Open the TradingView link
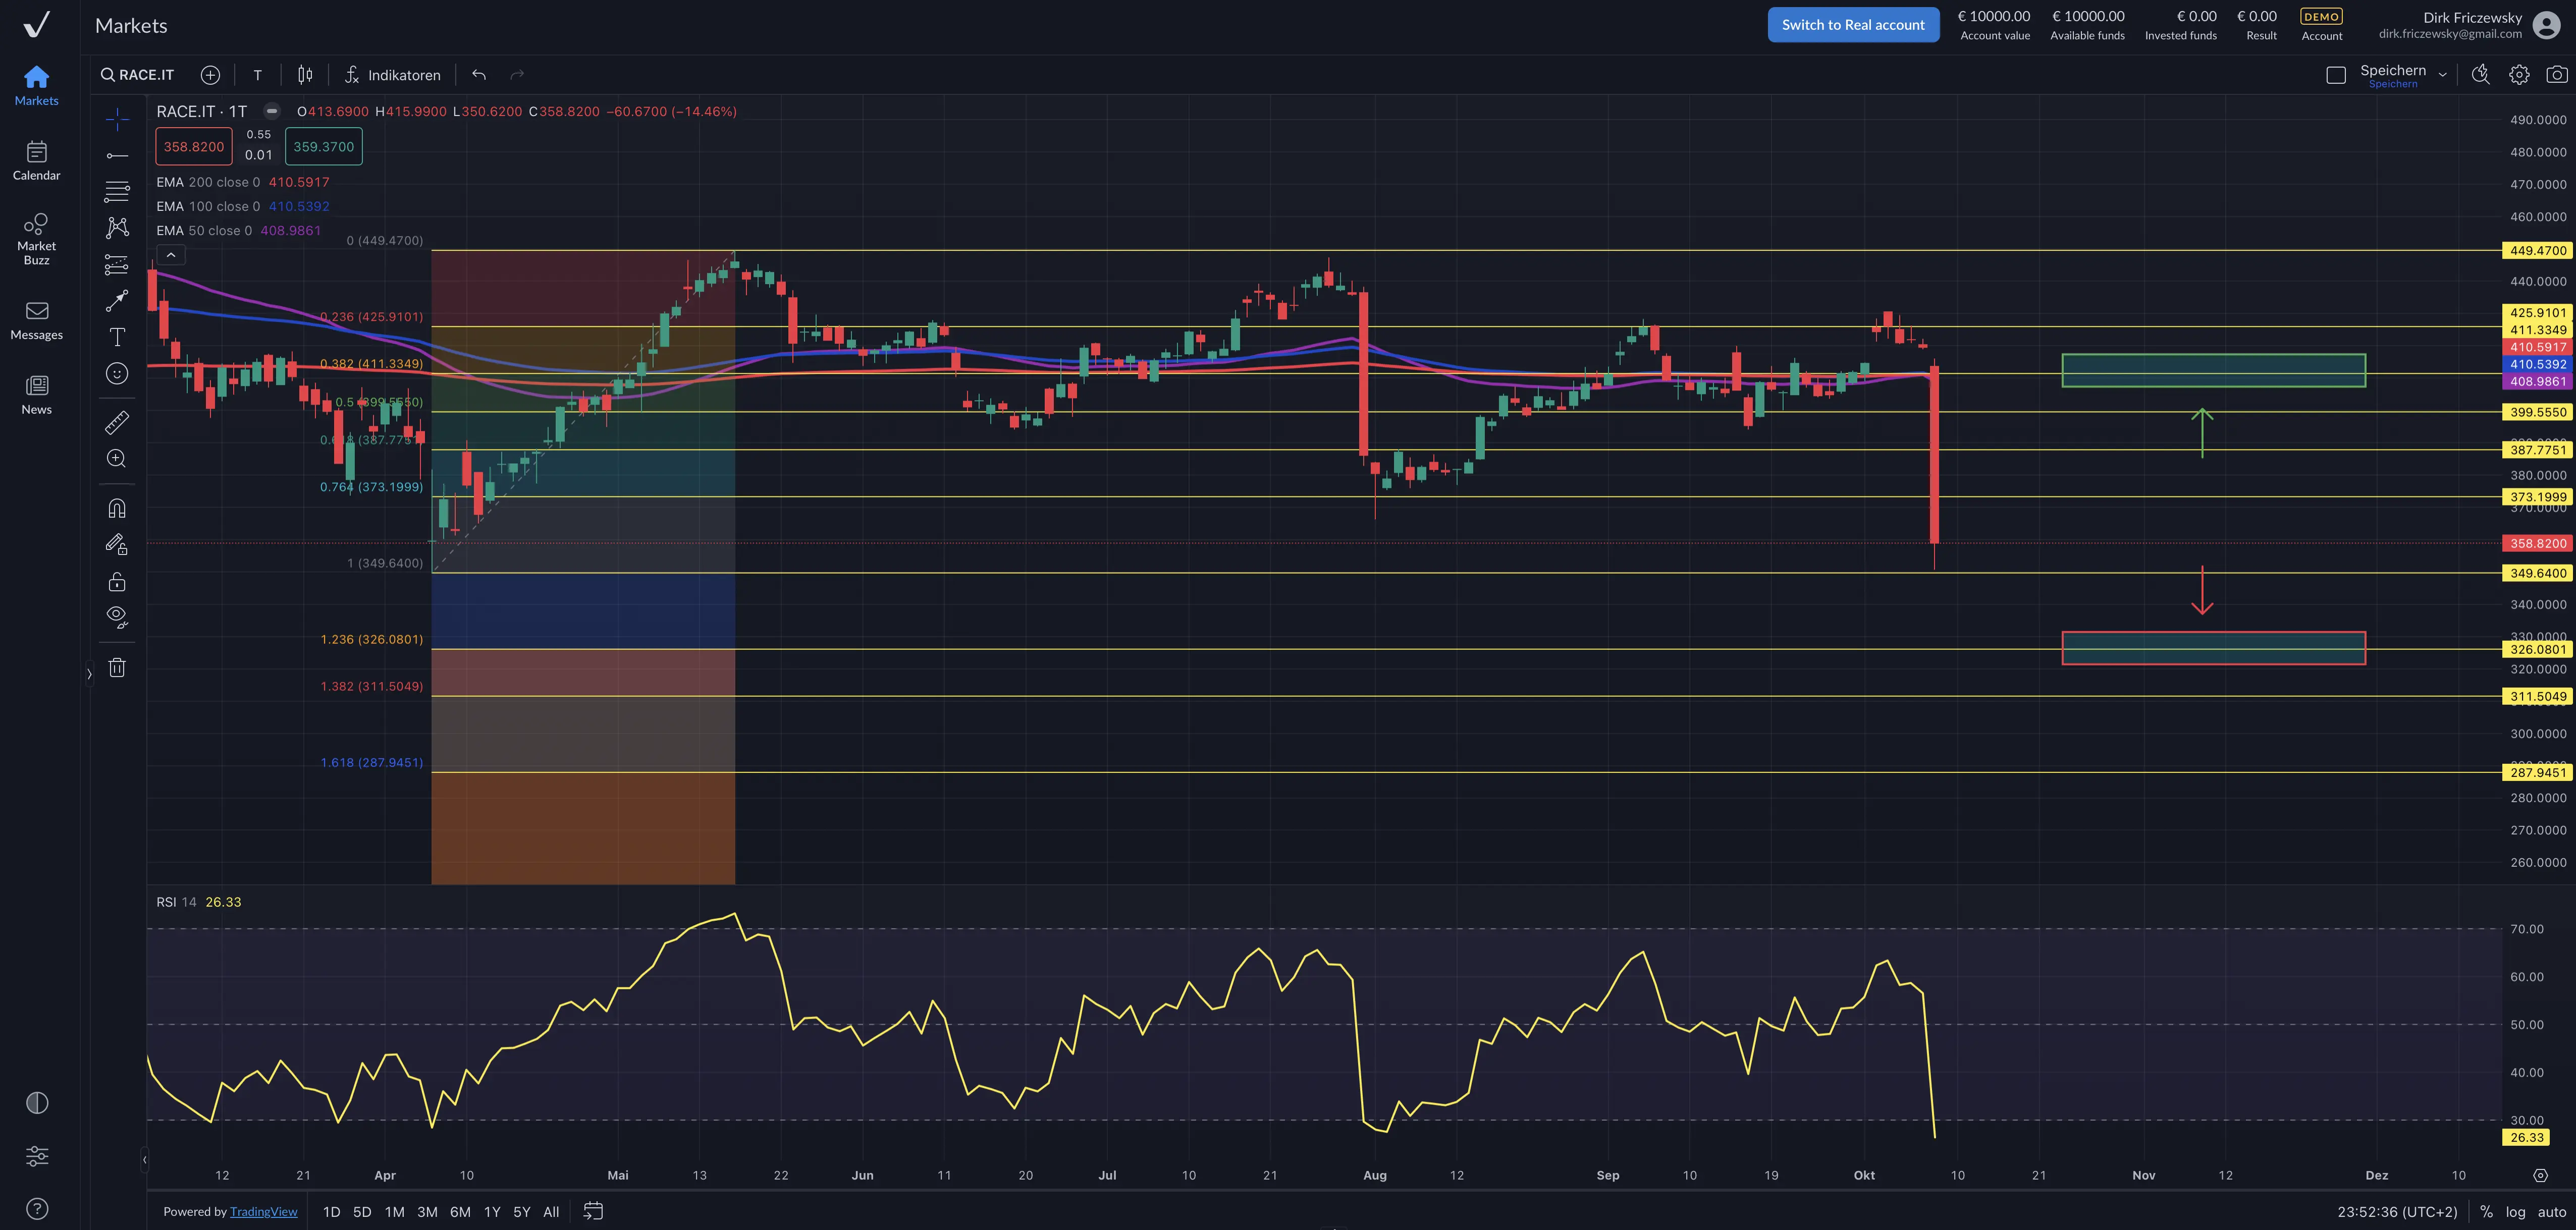Screen dimensions: 2576x1230 click(263, 1212)
